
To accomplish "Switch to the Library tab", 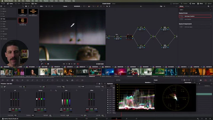I will tap(181, 6).
